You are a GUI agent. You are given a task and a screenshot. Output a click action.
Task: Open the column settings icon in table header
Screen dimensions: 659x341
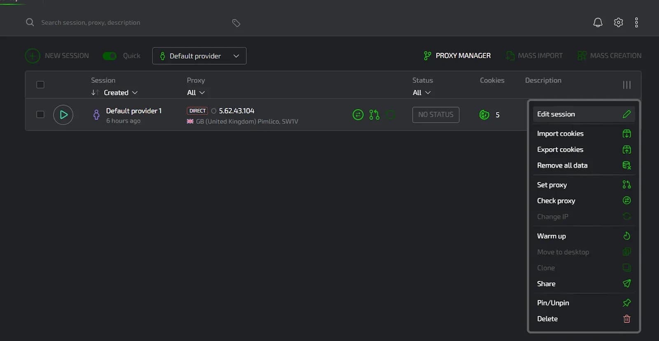(626, 85)
